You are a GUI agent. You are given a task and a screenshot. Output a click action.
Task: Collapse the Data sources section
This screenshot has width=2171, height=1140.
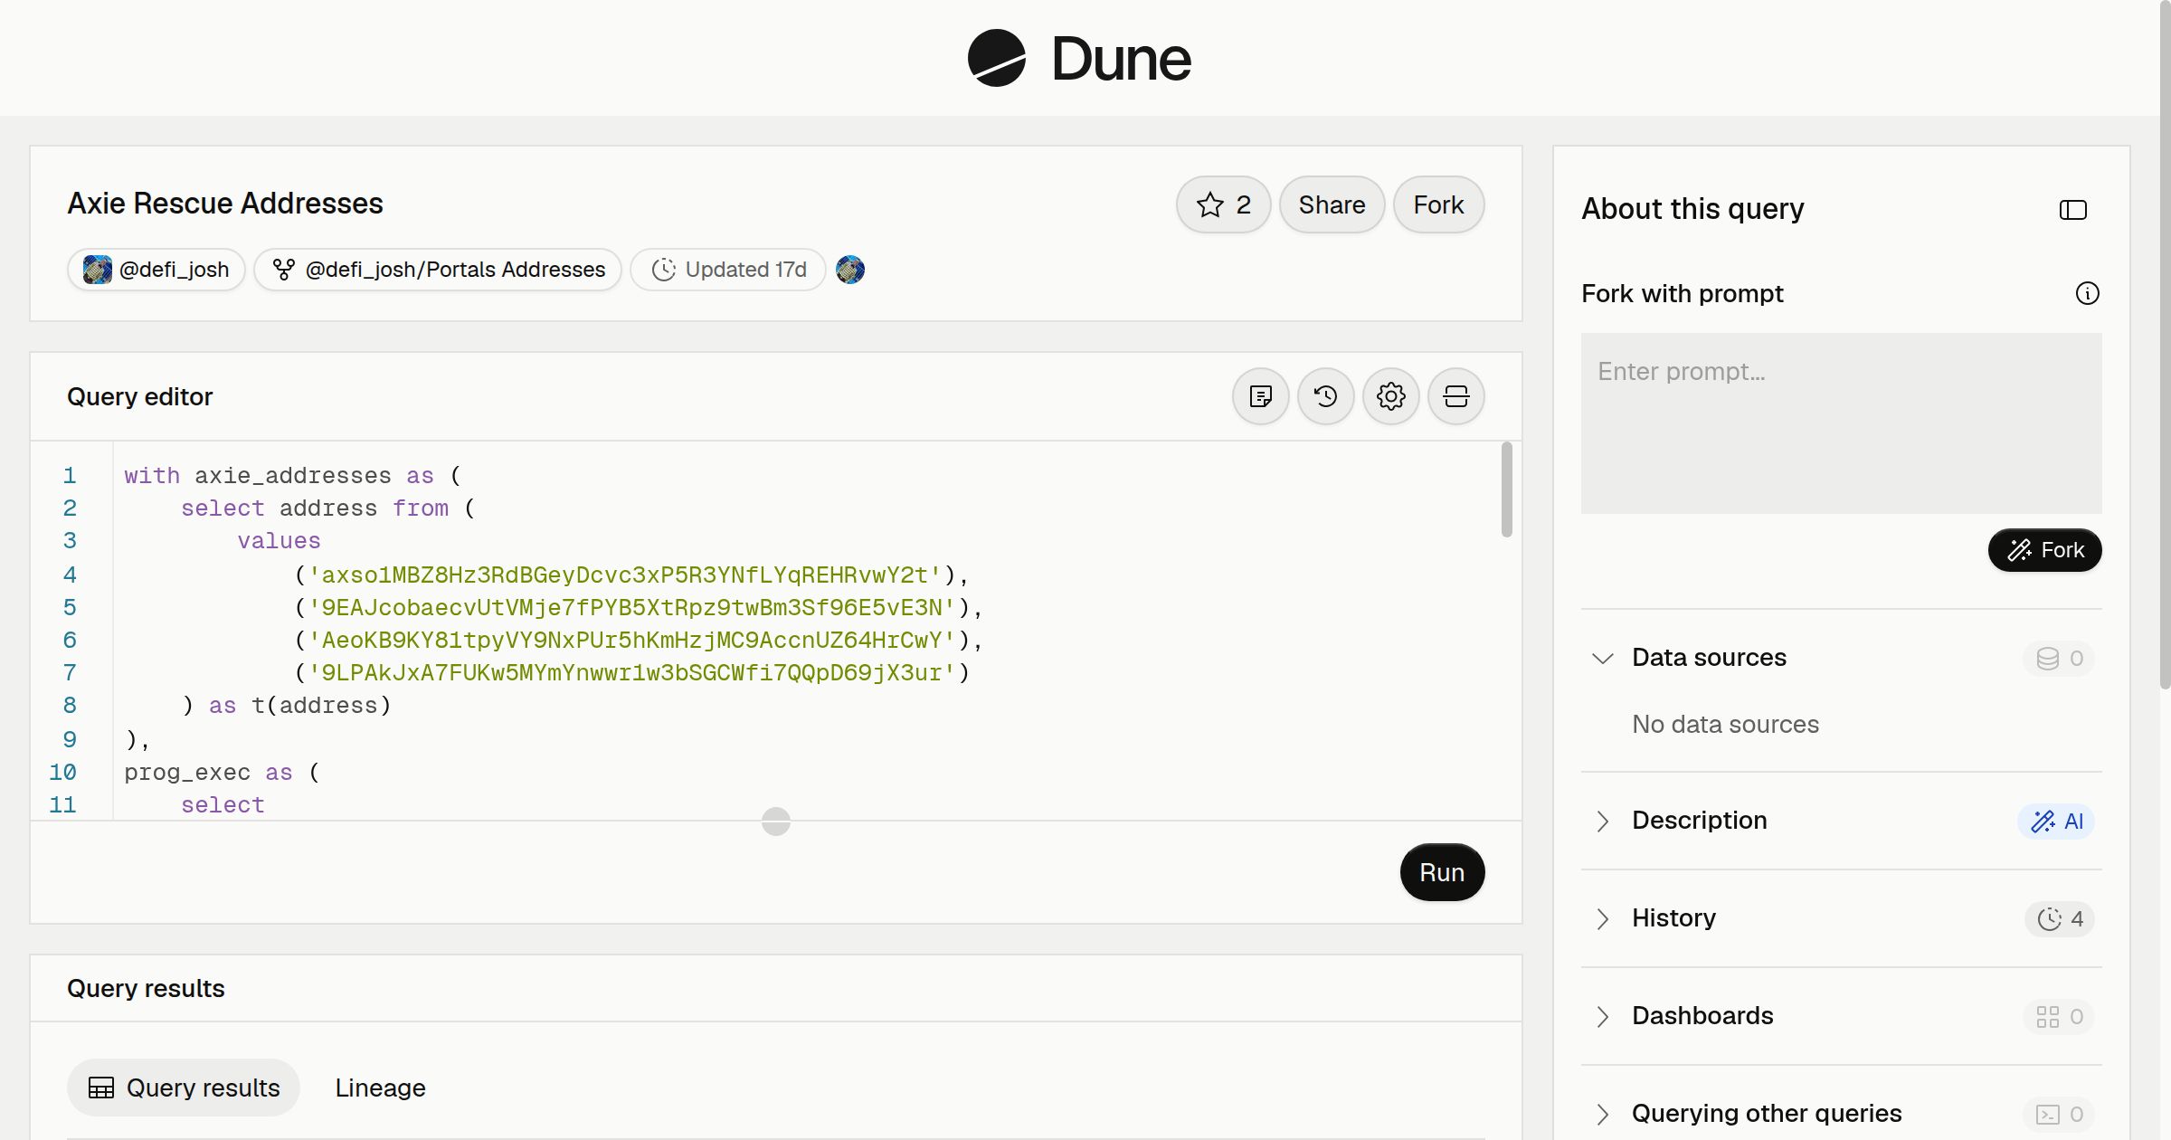pyautogui.click(x=1603, y=658)
